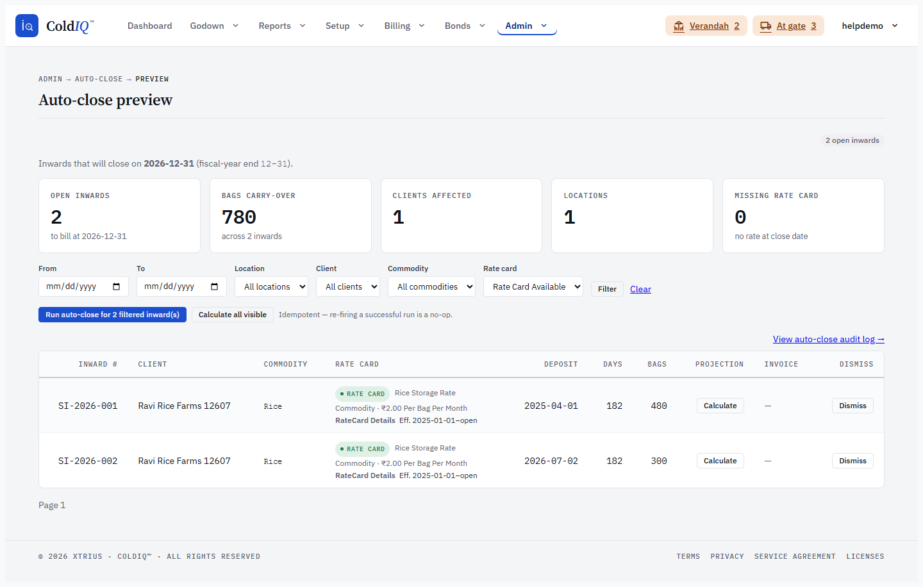Expand the Godown menu

[214, 26]
